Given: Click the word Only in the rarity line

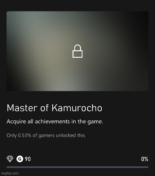Looking at the screenshot, I should (x=12, y=135).
